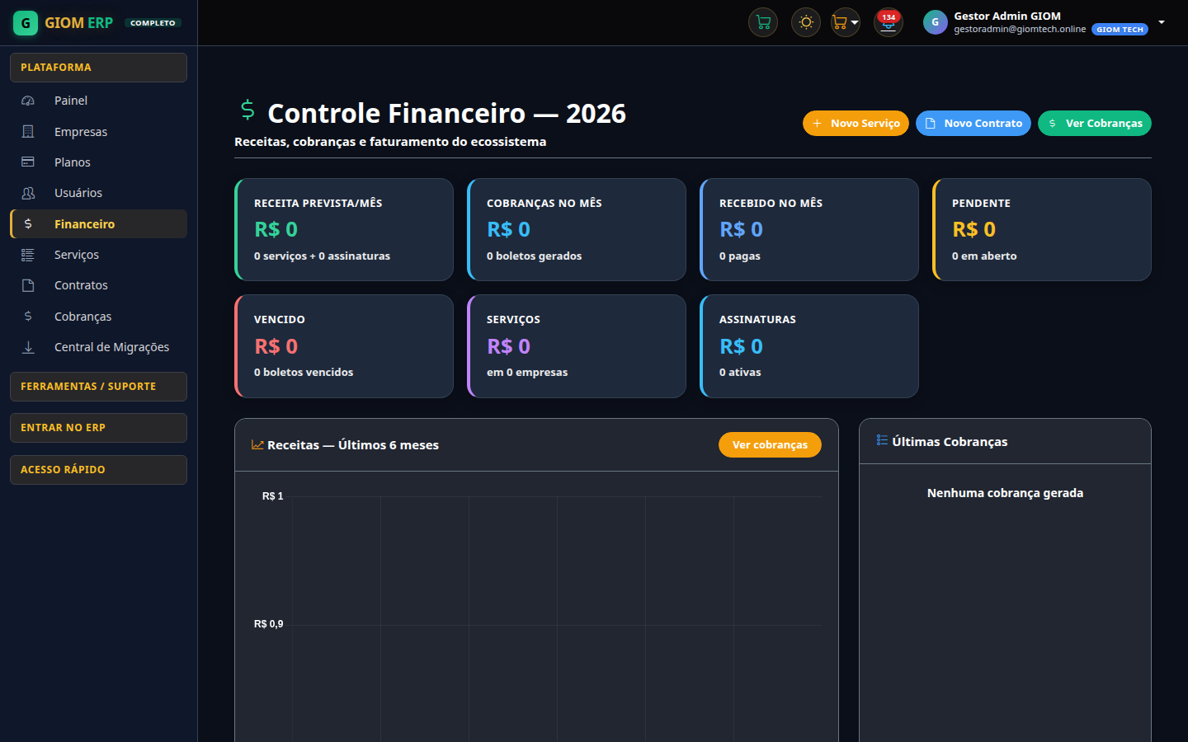This screenshot has width=1188, height=742.
Task: Open the orange cart dropdown in header
Action: pos(846,22)
